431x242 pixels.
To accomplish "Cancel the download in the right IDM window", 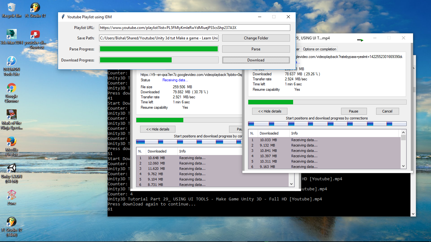I will point(387,111).
